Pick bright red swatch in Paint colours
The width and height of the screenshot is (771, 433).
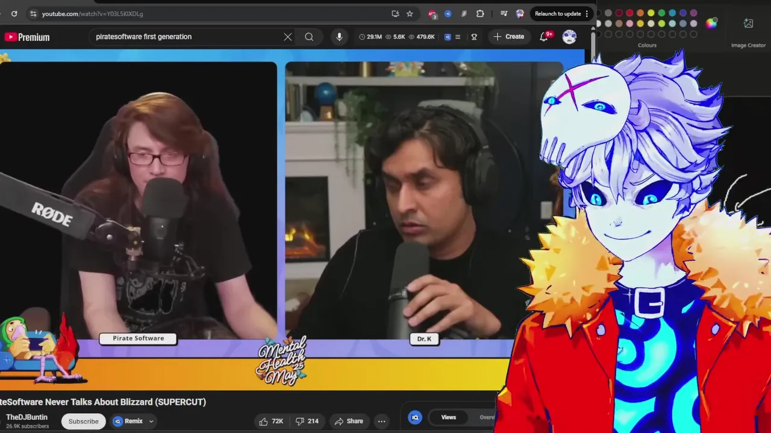click(x=629, y=13)
